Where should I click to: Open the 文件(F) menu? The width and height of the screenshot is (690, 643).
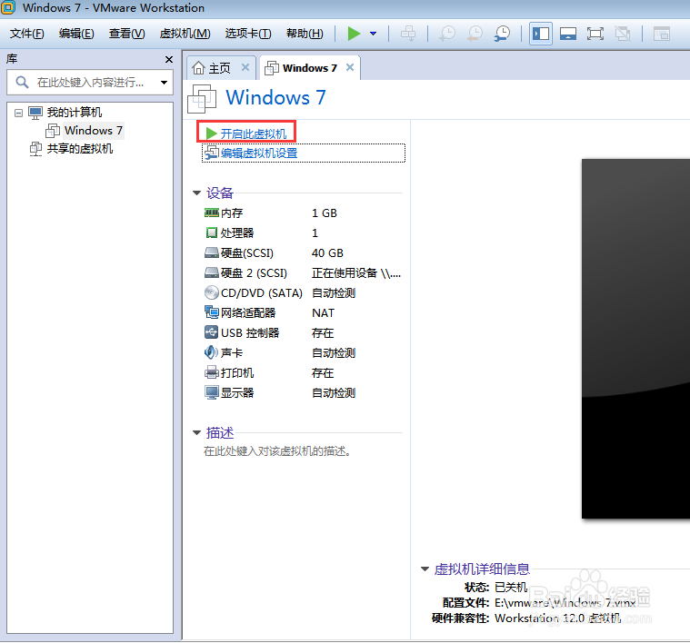point(27,34)
